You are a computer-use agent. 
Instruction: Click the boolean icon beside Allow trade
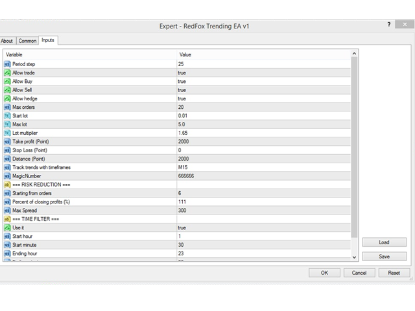(x=7, y=73)
